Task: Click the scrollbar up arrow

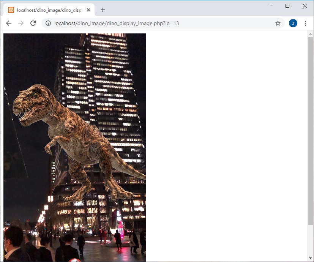Action: click(311, 34)
